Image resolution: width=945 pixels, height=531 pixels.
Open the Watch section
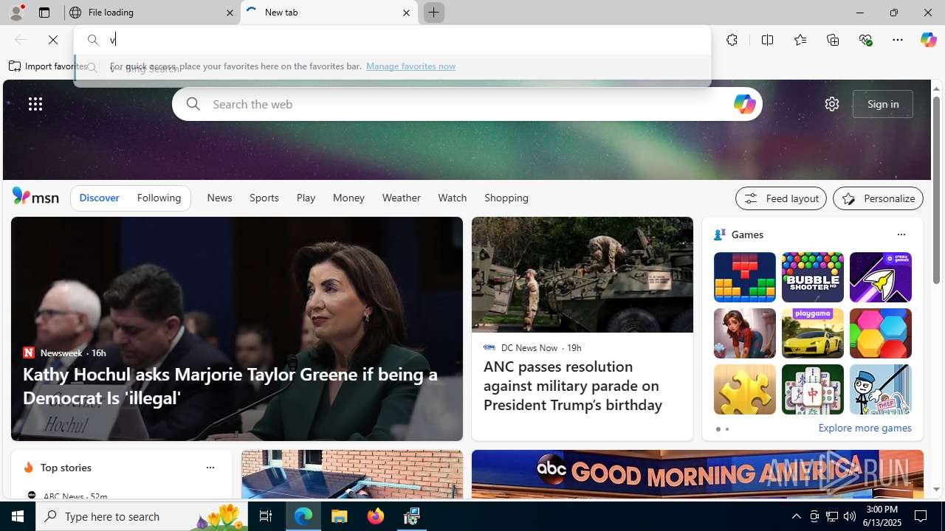click(452, 198)
